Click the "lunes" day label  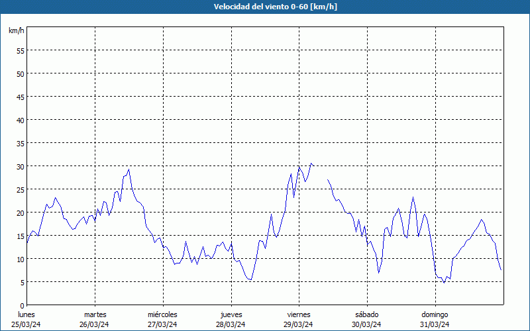[26, 314]
